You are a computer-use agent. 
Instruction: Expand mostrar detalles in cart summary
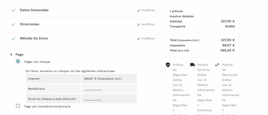(181, 16)
